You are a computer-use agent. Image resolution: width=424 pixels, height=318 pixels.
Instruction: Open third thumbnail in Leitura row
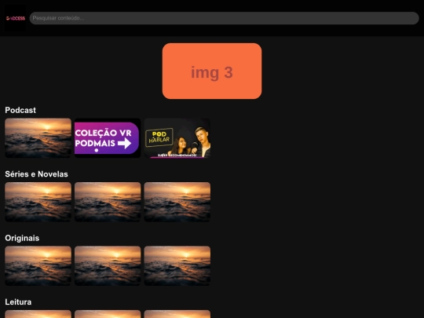(177, 314)
